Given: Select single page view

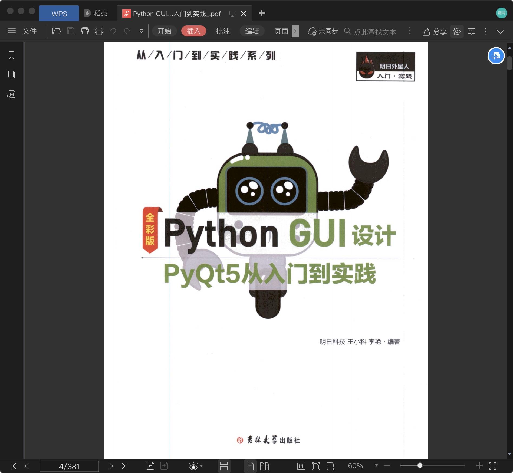Looking at the screenshot, I should click(250, 466).
